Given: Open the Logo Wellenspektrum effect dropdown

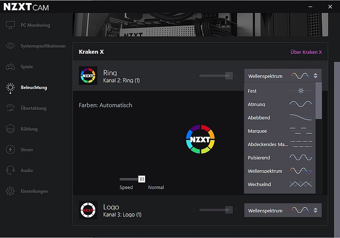Looking at the screenshot, I should 283,210.
